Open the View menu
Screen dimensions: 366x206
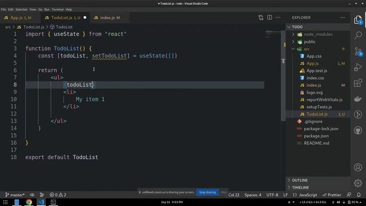(x=33, y=10)
